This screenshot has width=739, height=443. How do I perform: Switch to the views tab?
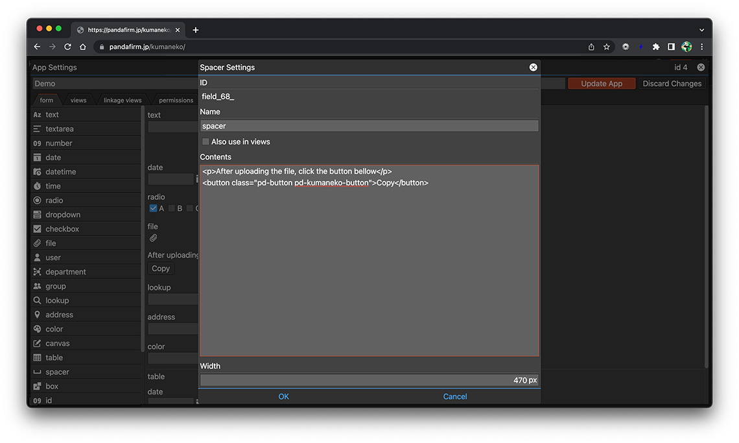(78, 101)
